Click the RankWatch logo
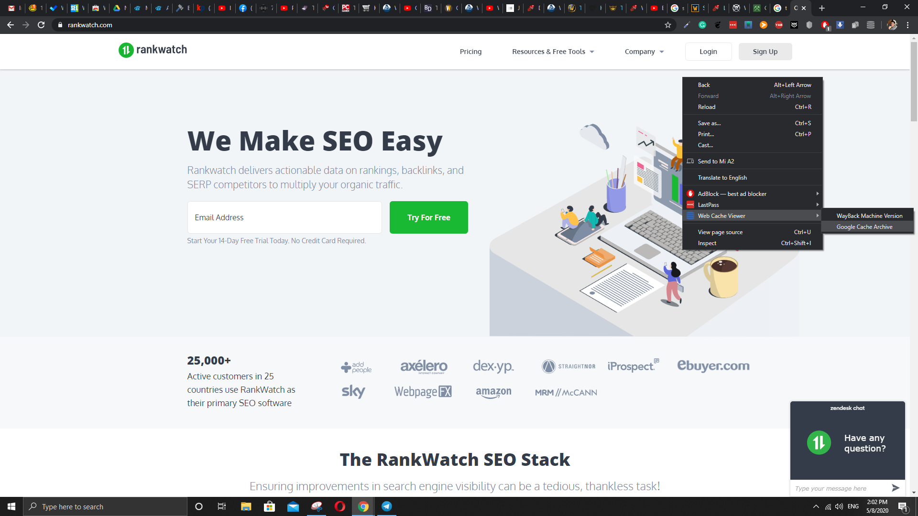 (x=153, y=50)
